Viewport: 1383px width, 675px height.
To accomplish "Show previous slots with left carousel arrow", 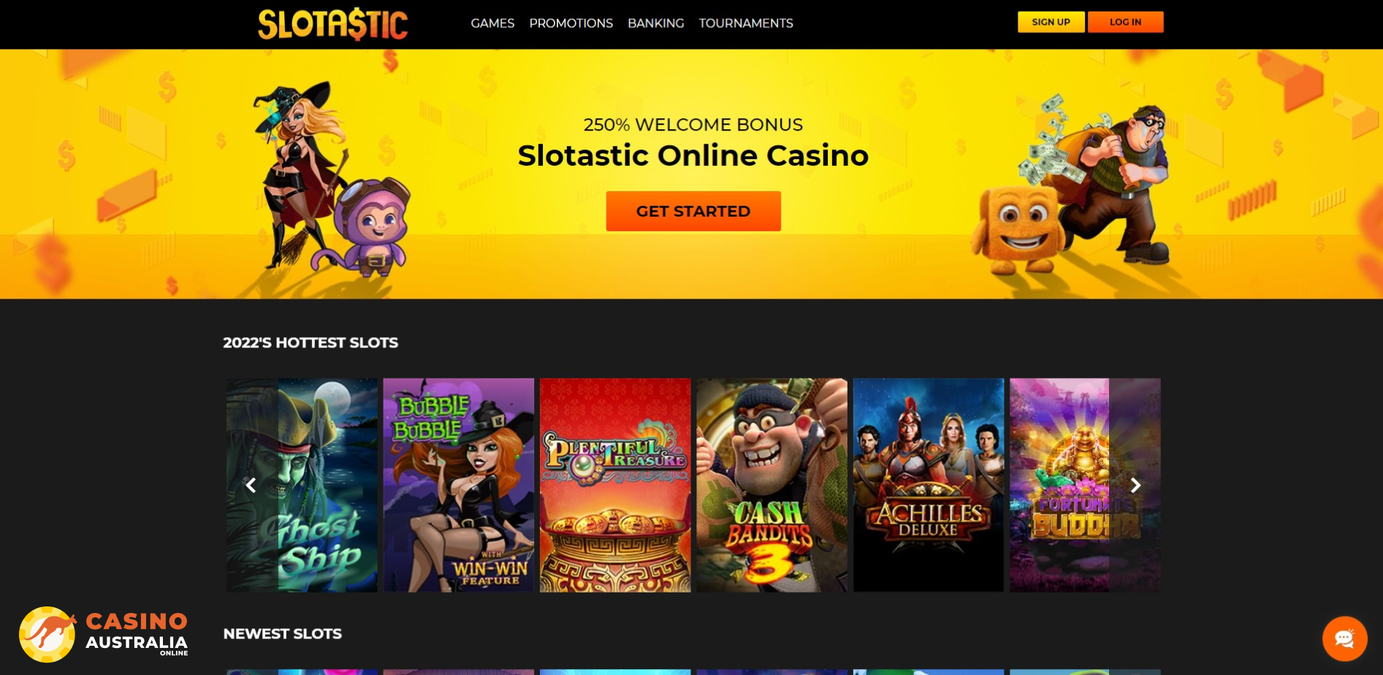I will [x=251, y=485].
